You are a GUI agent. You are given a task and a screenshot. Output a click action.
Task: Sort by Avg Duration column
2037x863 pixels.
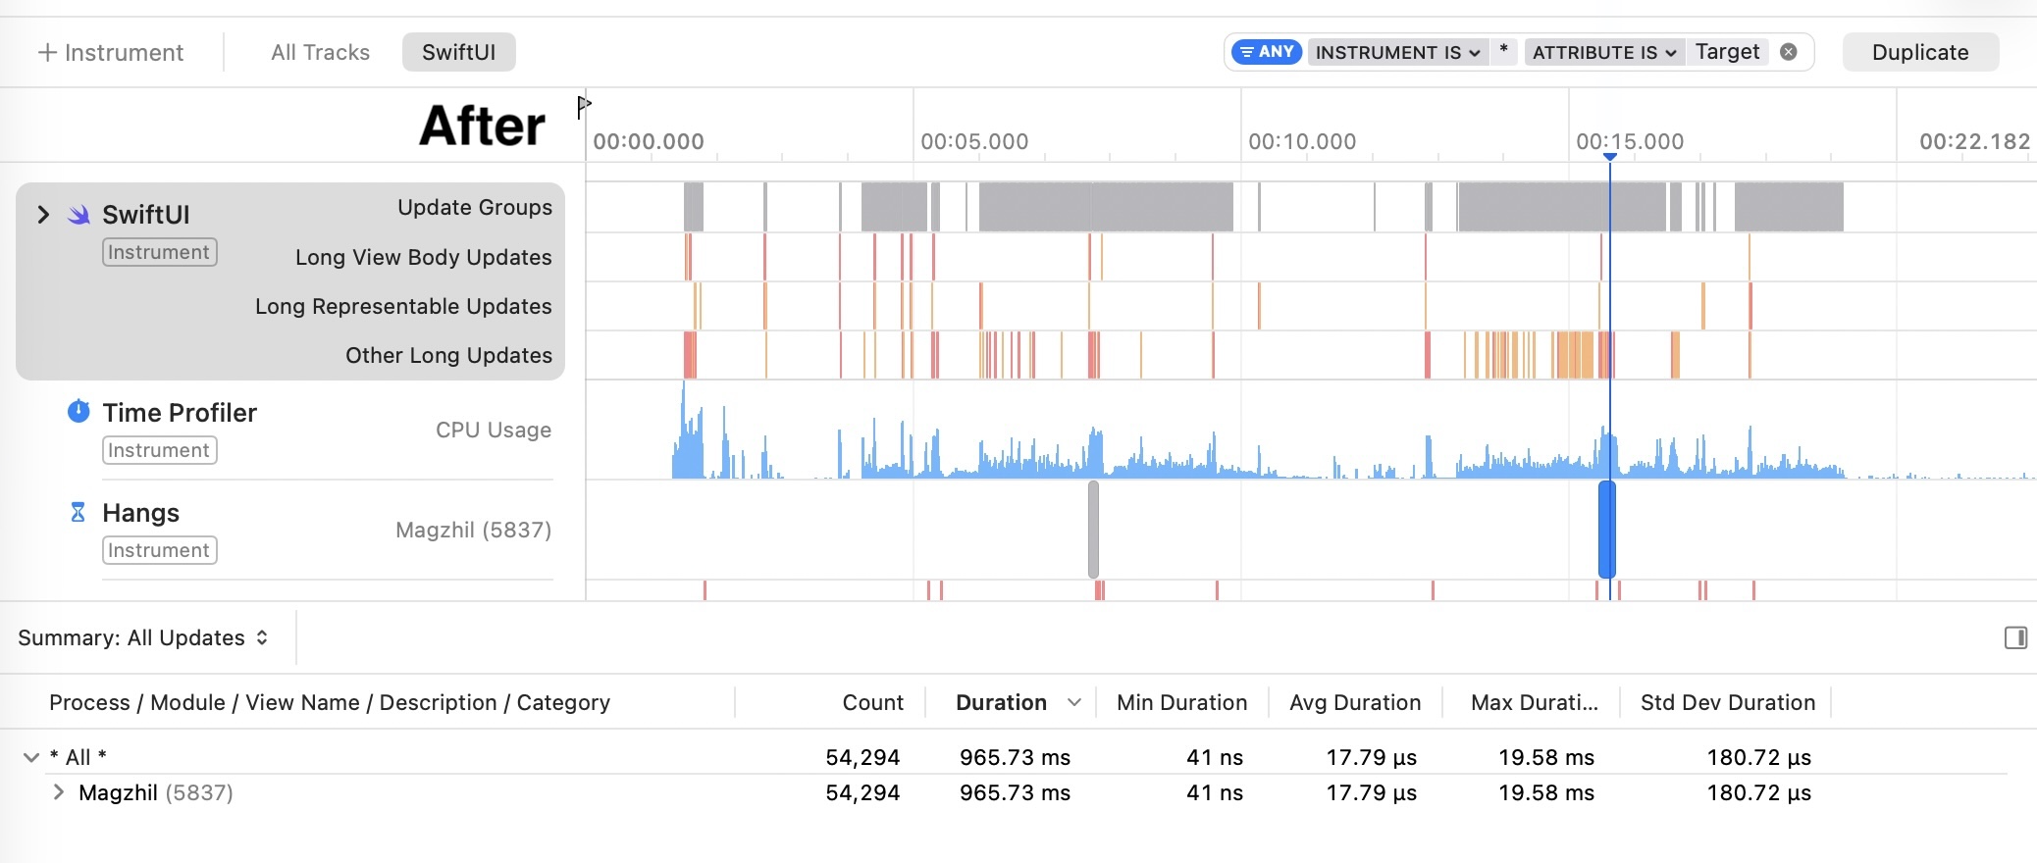[1354, 702]
